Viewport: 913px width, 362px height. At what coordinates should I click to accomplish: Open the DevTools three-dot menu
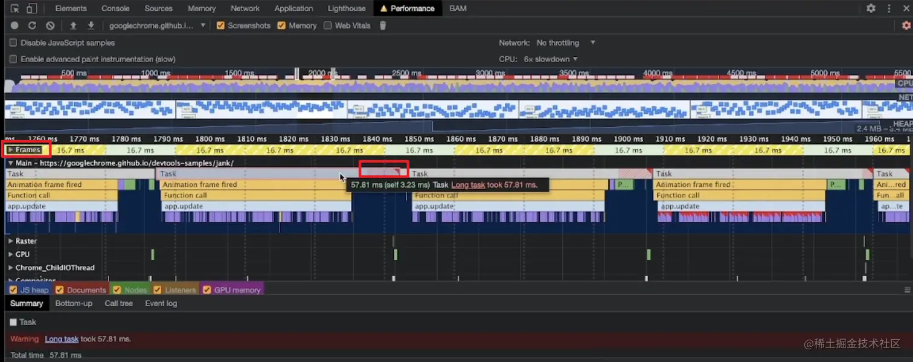pyautogui.click(x=889, y=8)
